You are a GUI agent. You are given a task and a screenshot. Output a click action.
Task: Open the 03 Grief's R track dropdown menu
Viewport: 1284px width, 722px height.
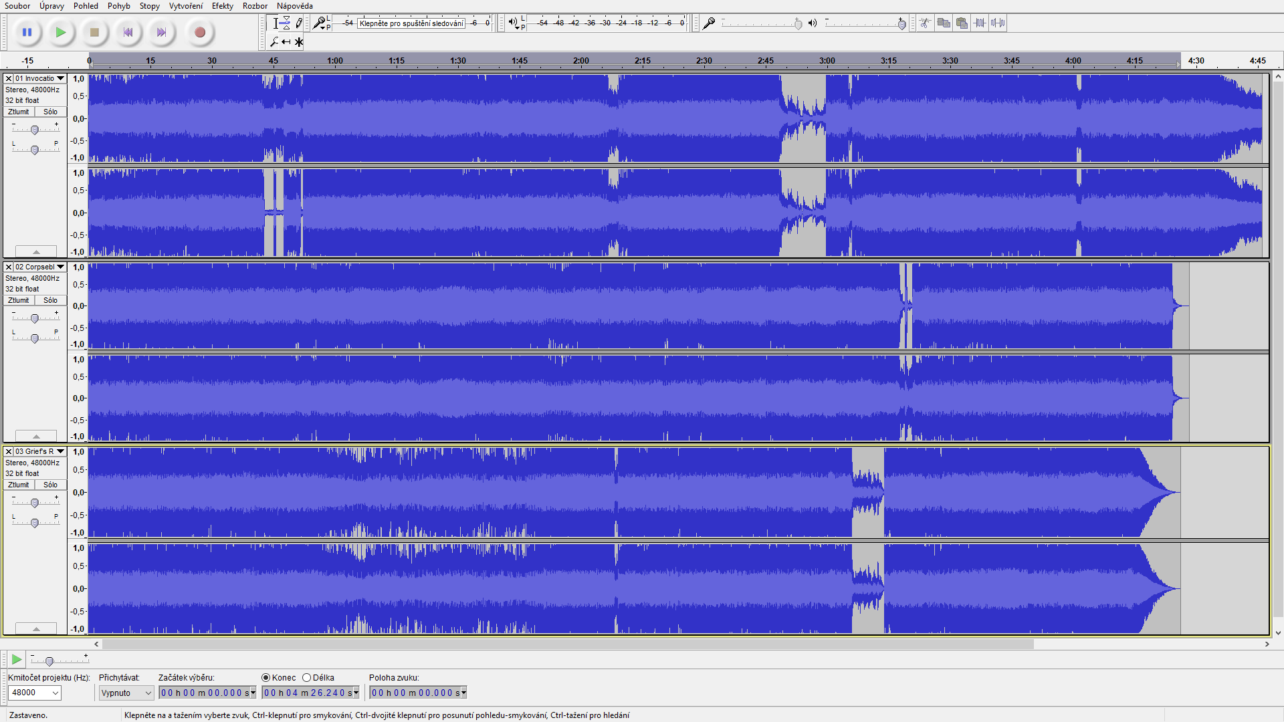pos(60,451)
